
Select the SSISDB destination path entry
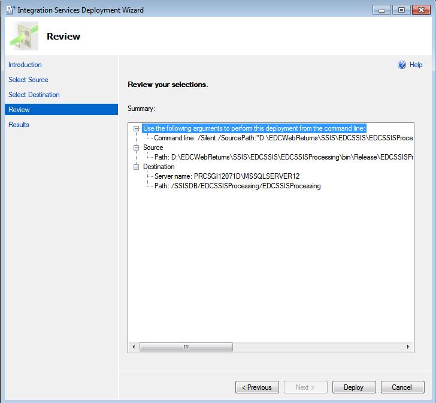point(237,186)
